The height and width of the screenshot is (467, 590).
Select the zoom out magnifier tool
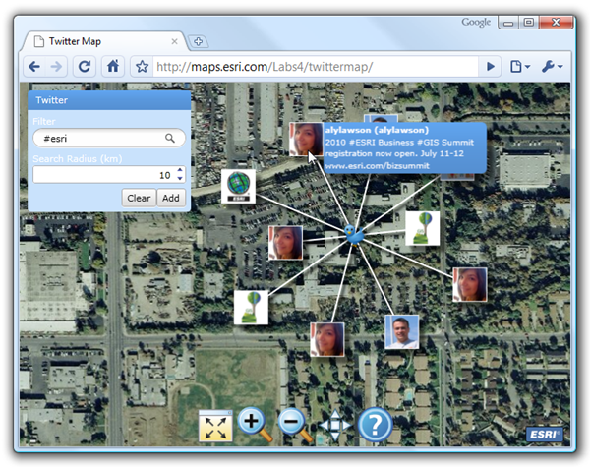(295, 425)
